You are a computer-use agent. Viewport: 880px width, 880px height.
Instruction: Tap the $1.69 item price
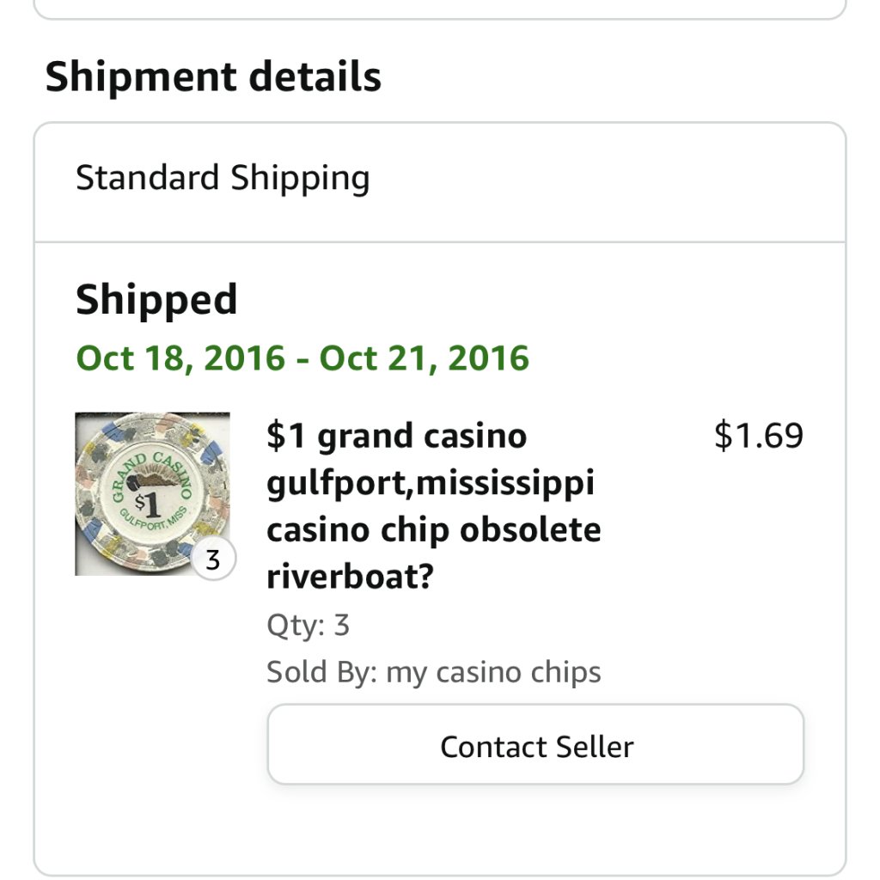coord(758,436)
